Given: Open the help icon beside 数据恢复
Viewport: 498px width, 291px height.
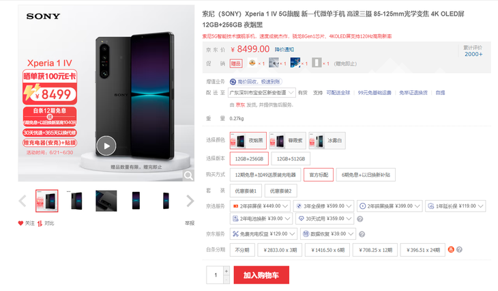Looking at the screenshot, I should [362, 234].
